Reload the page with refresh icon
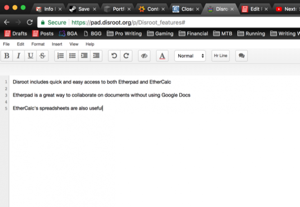Screen dimensions: 300x207 (x=30, y=22)
